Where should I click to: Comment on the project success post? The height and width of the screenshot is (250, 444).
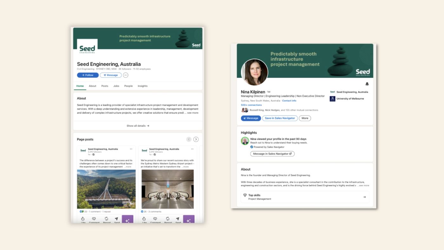(x=94, y=220)
